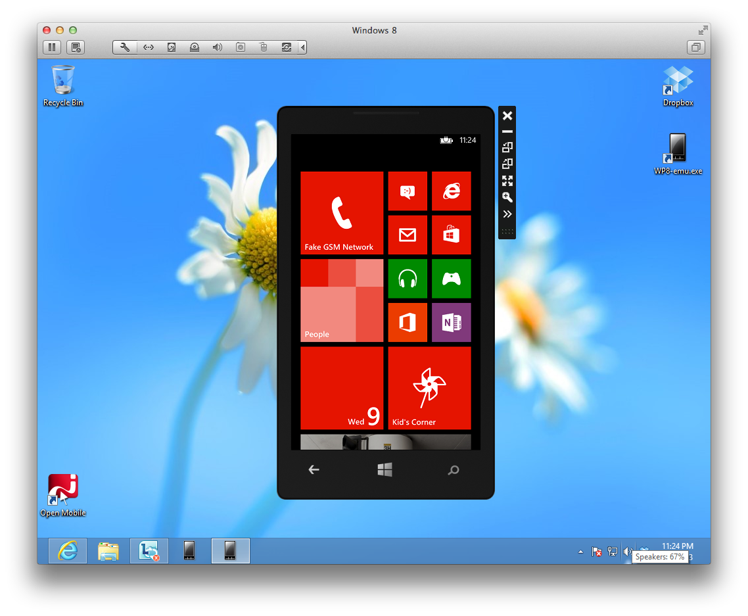Open VM settings wrench icon
This screenshot has height=616, width=748.
pos(125,47)
